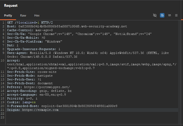Toggle the line wrap button
Image resolution: width=183 pixels, height=126 pixels.
[162, 15]
